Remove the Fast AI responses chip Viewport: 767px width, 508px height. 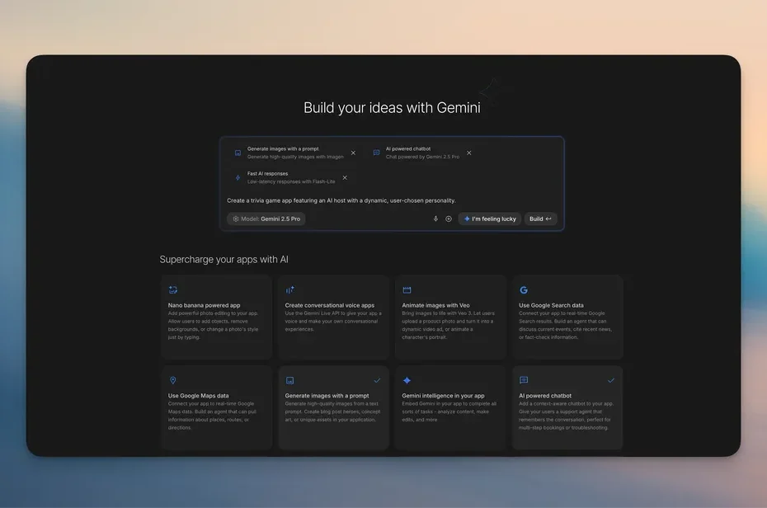coord(344,176)
